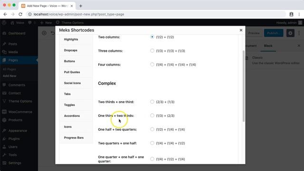Open Tools in WordPress sidebar
Image resolution: width=304 pixels, height=171 pixels.
click(x=19, y=155)
